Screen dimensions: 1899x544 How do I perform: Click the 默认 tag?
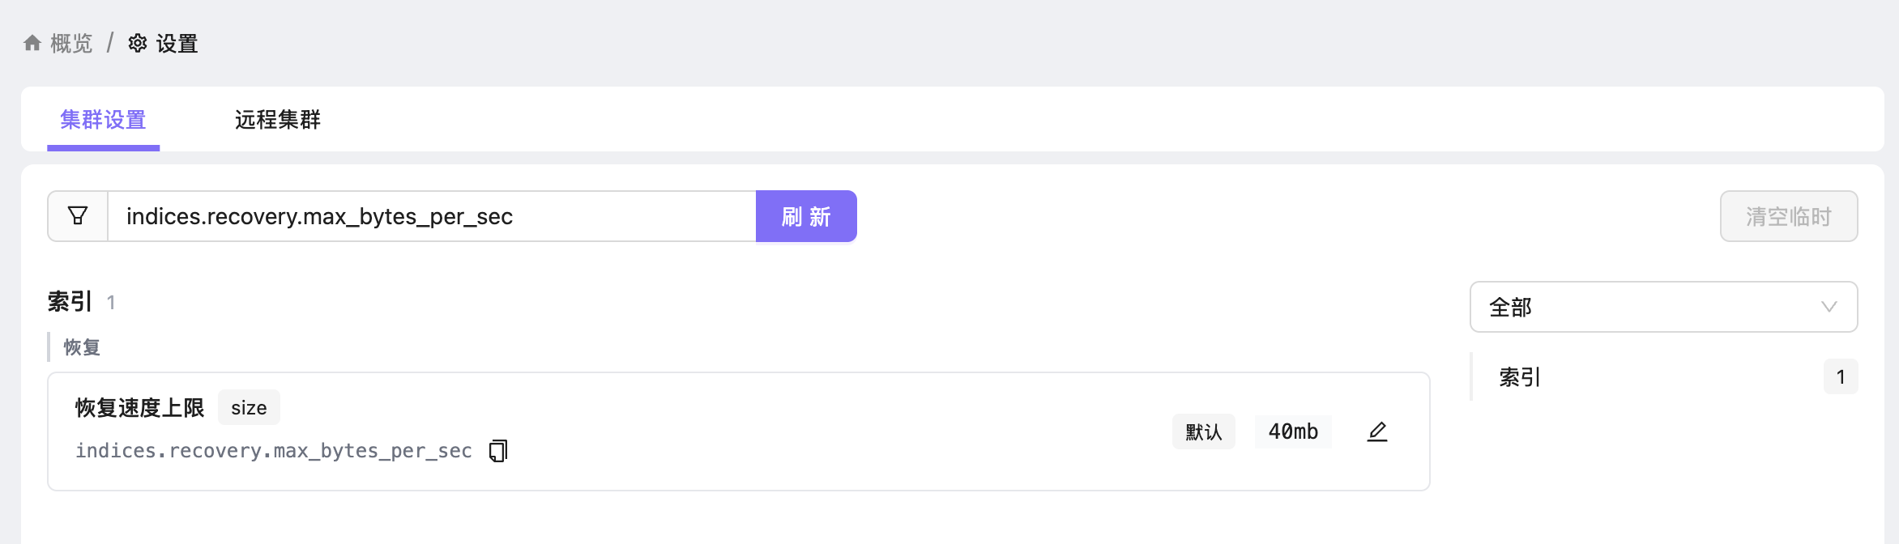click(1204, 431)
